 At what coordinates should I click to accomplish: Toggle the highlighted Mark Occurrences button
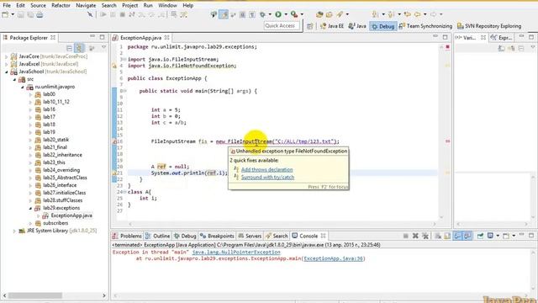[x=224, y=14]
